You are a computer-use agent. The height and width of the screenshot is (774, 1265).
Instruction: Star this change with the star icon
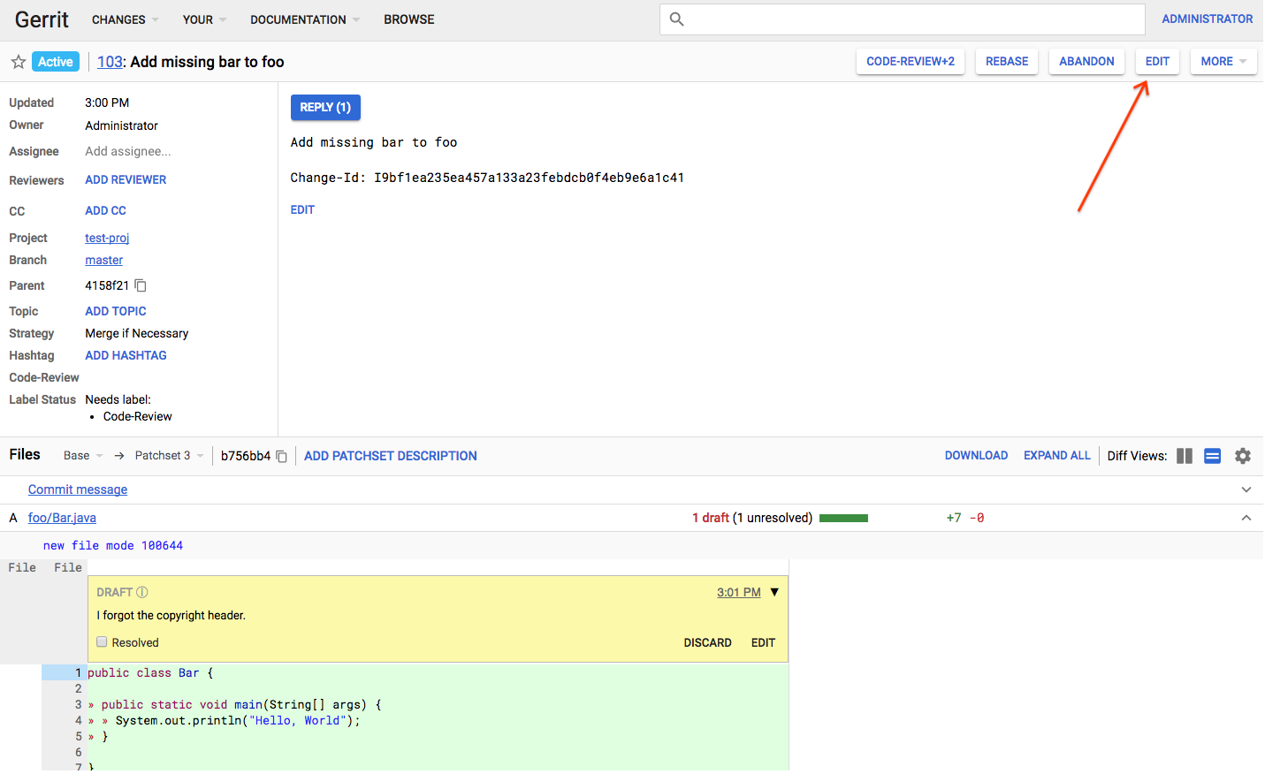(x=18, y=62)
